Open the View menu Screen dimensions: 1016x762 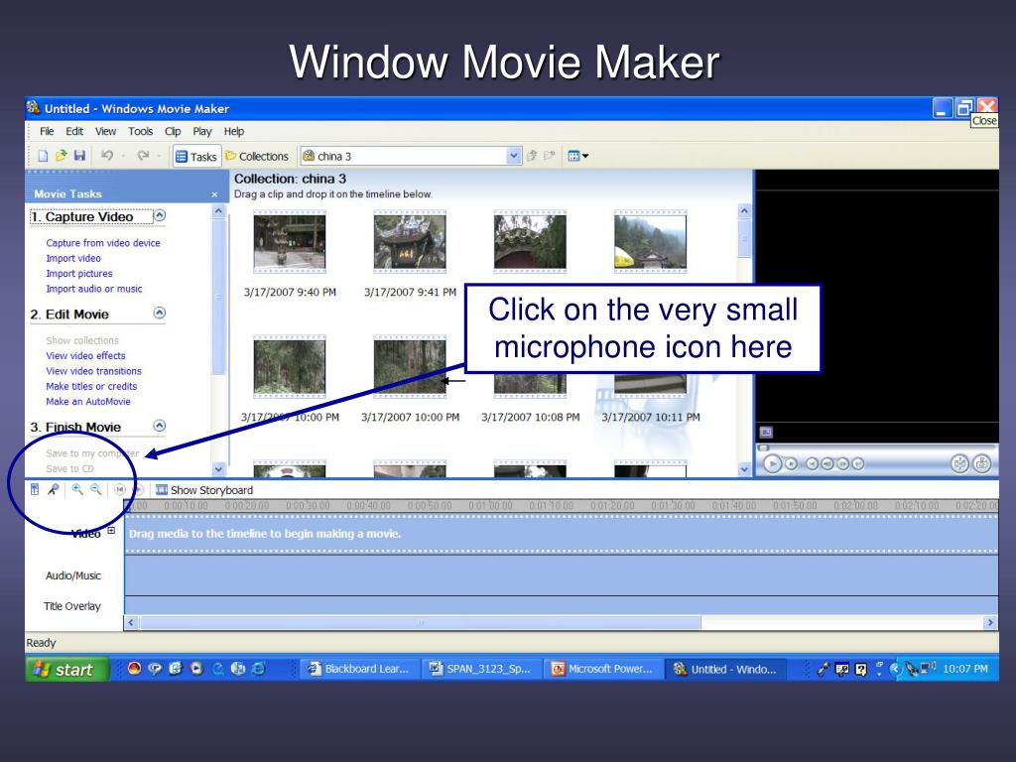click(105, 132)
